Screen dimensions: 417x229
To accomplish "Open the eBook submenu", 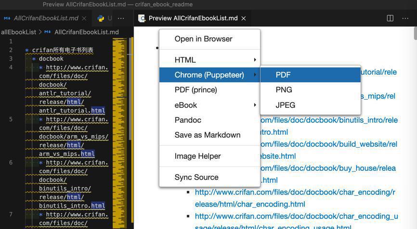I will point(209,105).
